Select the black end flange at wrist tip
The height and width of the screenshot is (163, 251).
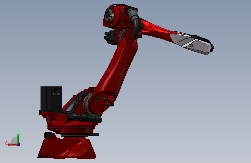[x=212, y=48]
